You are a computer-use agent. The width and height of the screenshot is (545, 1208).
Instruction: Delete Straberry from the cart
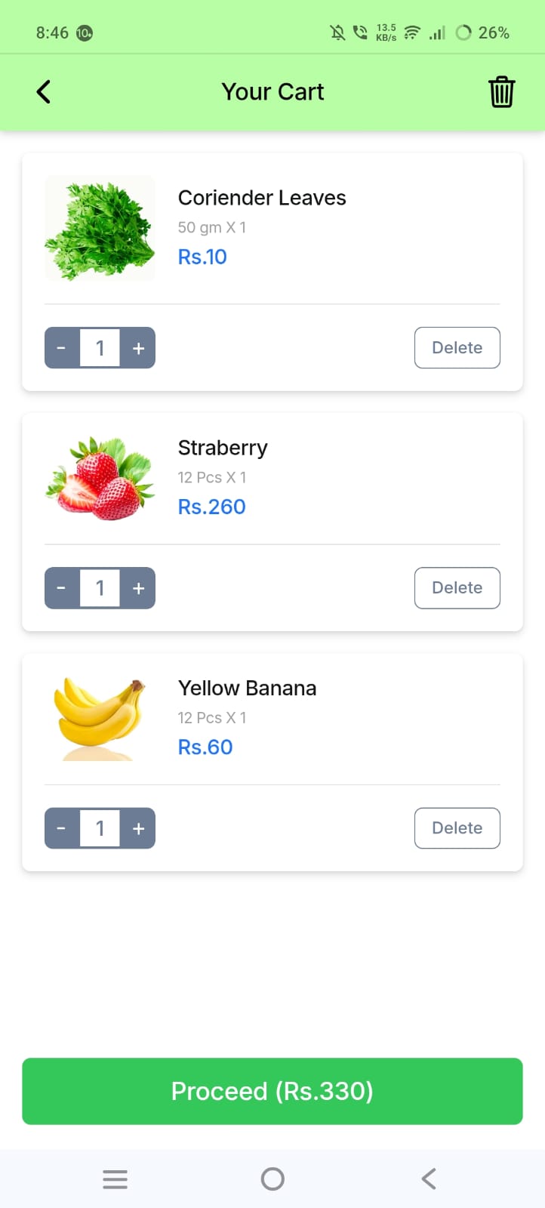pos(457,588)
